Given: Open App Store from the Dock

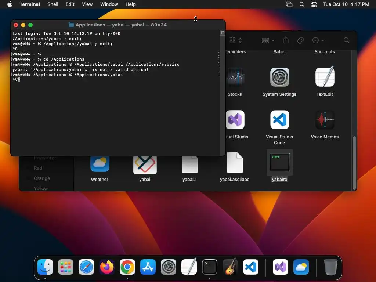Looking at the screenshot, I should pyautogui.click(x=148, y=267).
